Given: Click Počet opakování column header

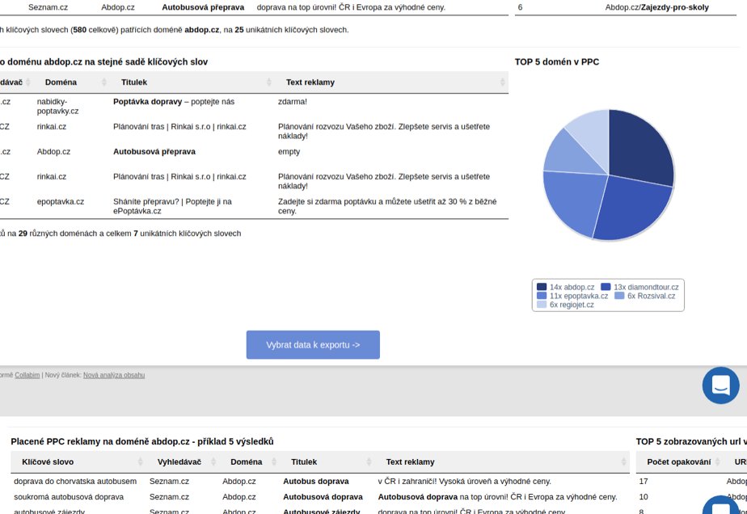Looking at the screenshot, I should pos(678,461).
